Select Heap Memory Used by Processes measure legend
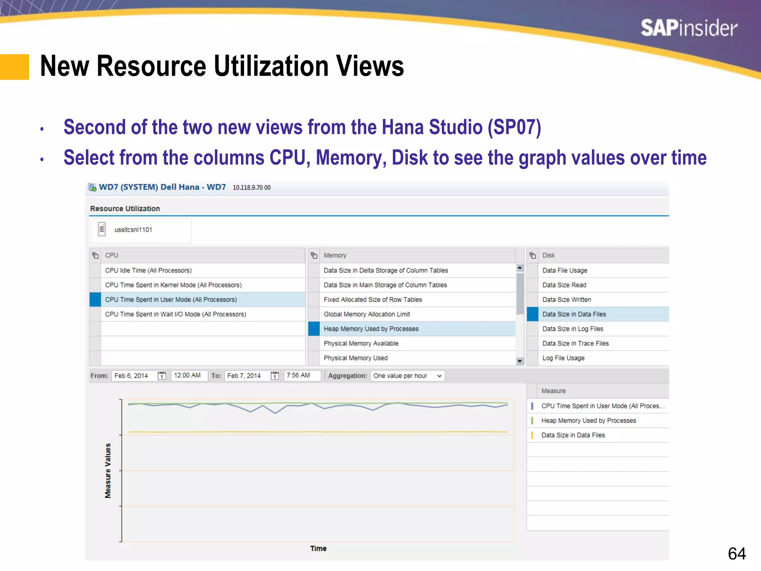 click(x=603, y=420)
